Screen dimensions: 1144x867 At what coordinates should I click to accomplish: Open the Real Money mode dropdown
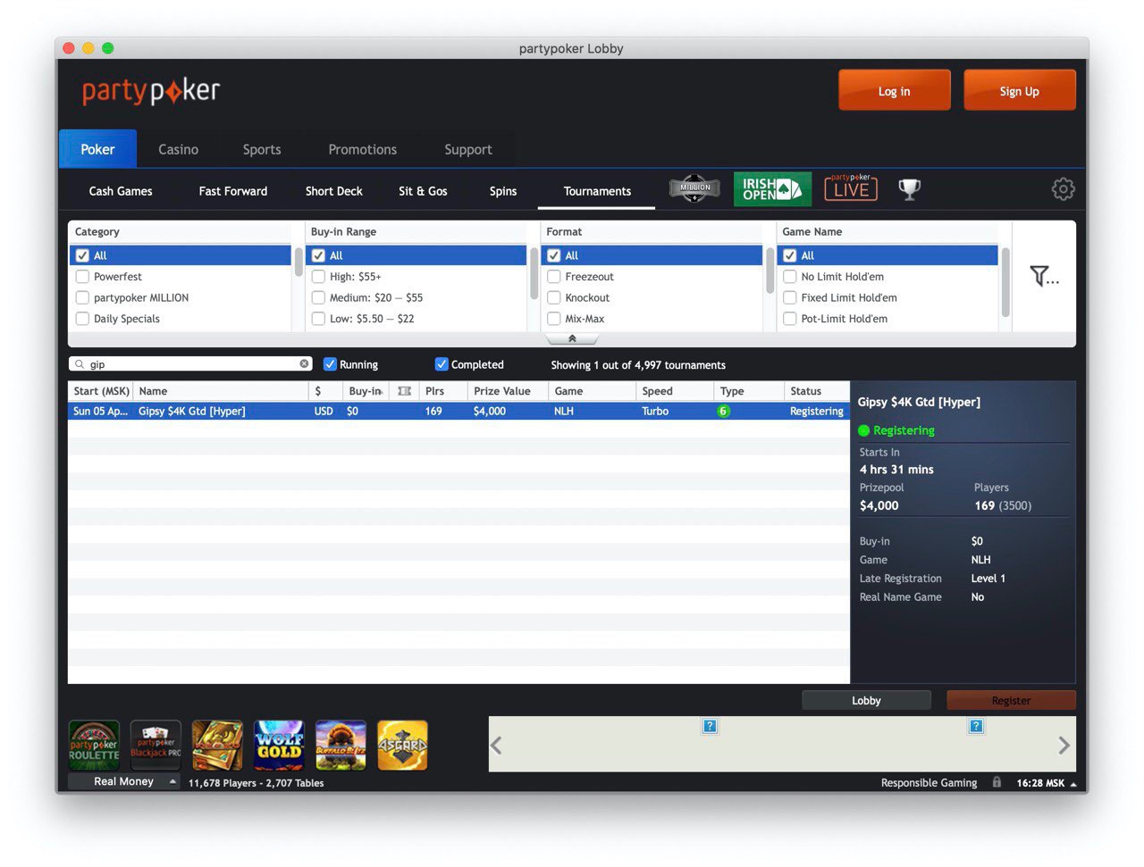point(124,781)
